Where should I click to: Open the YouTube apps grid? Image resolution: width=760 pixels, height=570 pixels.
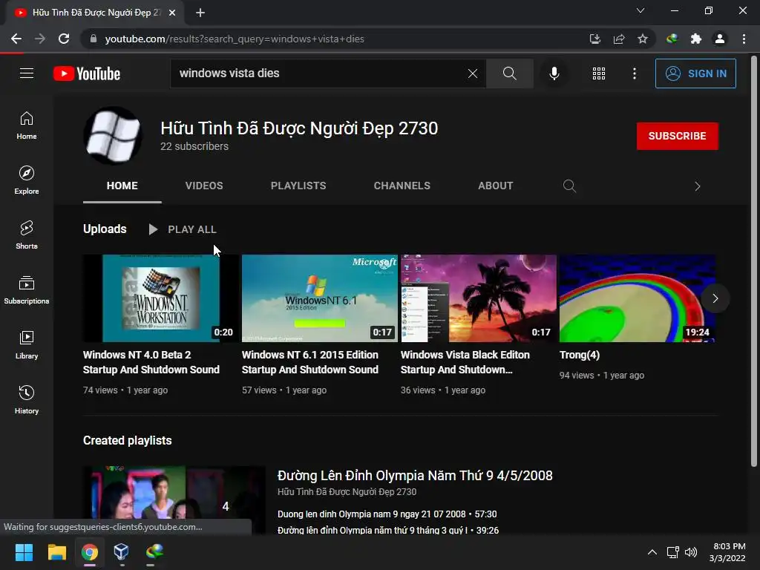click(599, 73)
